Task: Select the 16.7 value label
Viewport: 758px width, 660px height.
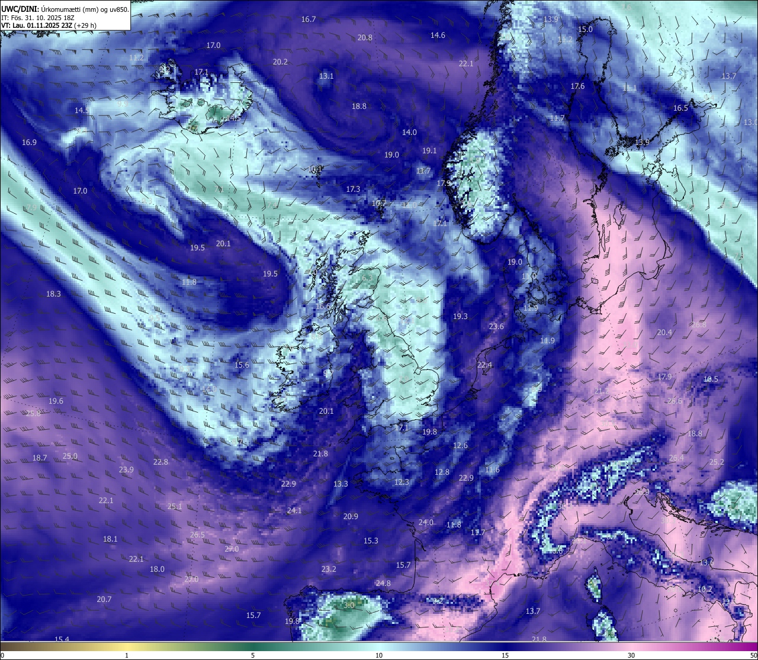Action: (x=309, y=19)
